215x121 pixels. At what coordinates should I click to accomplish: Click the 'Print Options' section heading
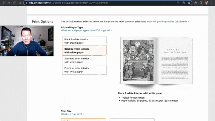pyautogui.click(x=42, y=22)
